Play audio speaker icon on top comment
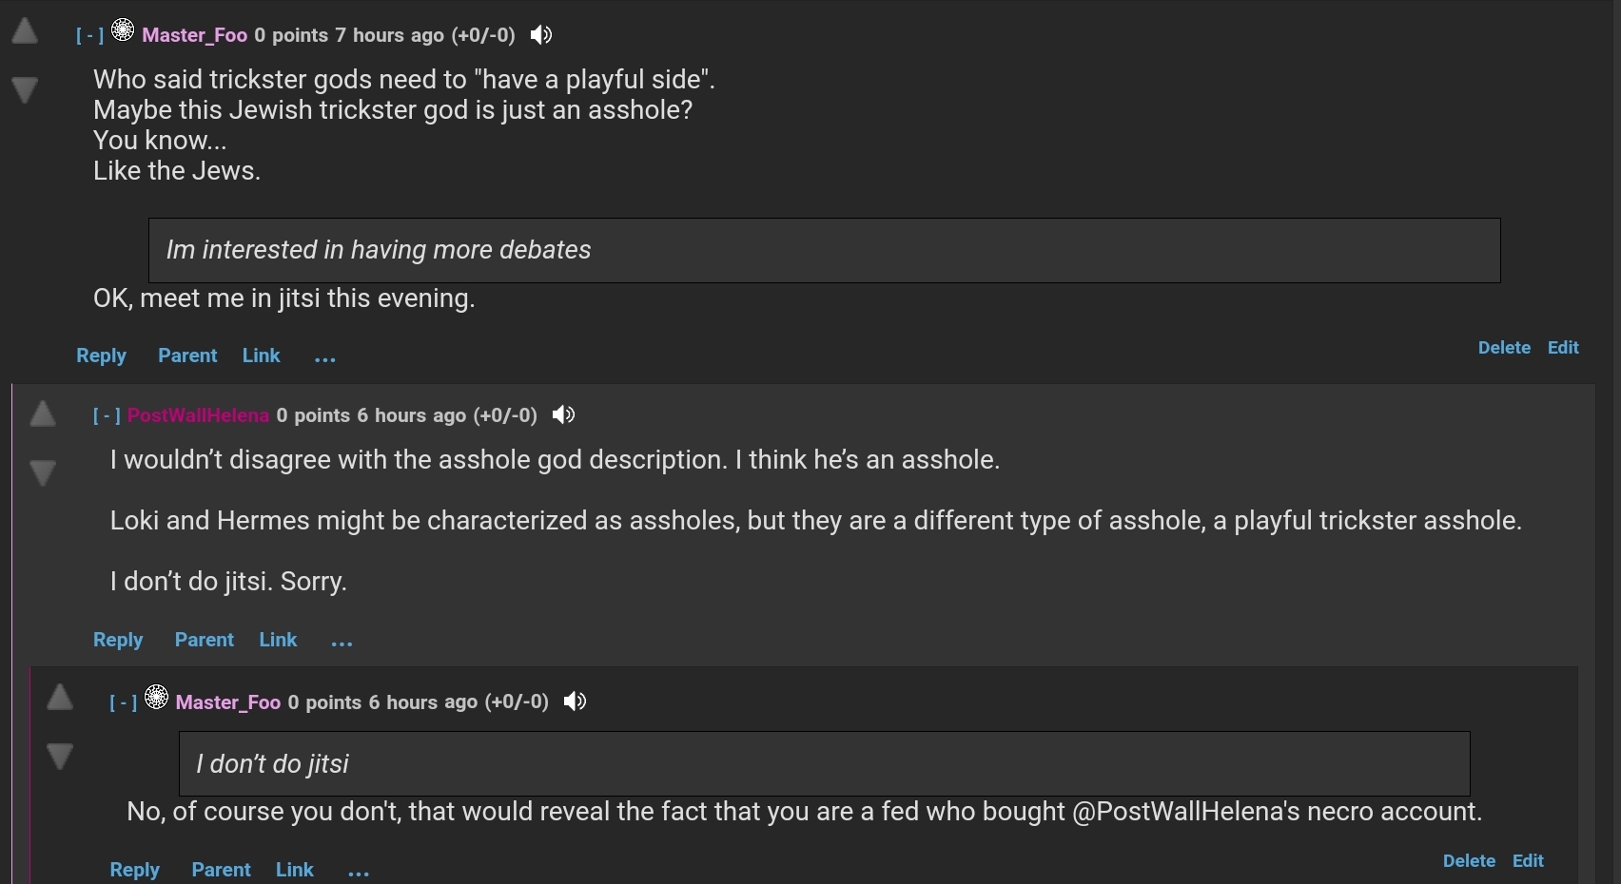Image resolution: width=1621 pixels, height=884 pixels. coord(541,35)
